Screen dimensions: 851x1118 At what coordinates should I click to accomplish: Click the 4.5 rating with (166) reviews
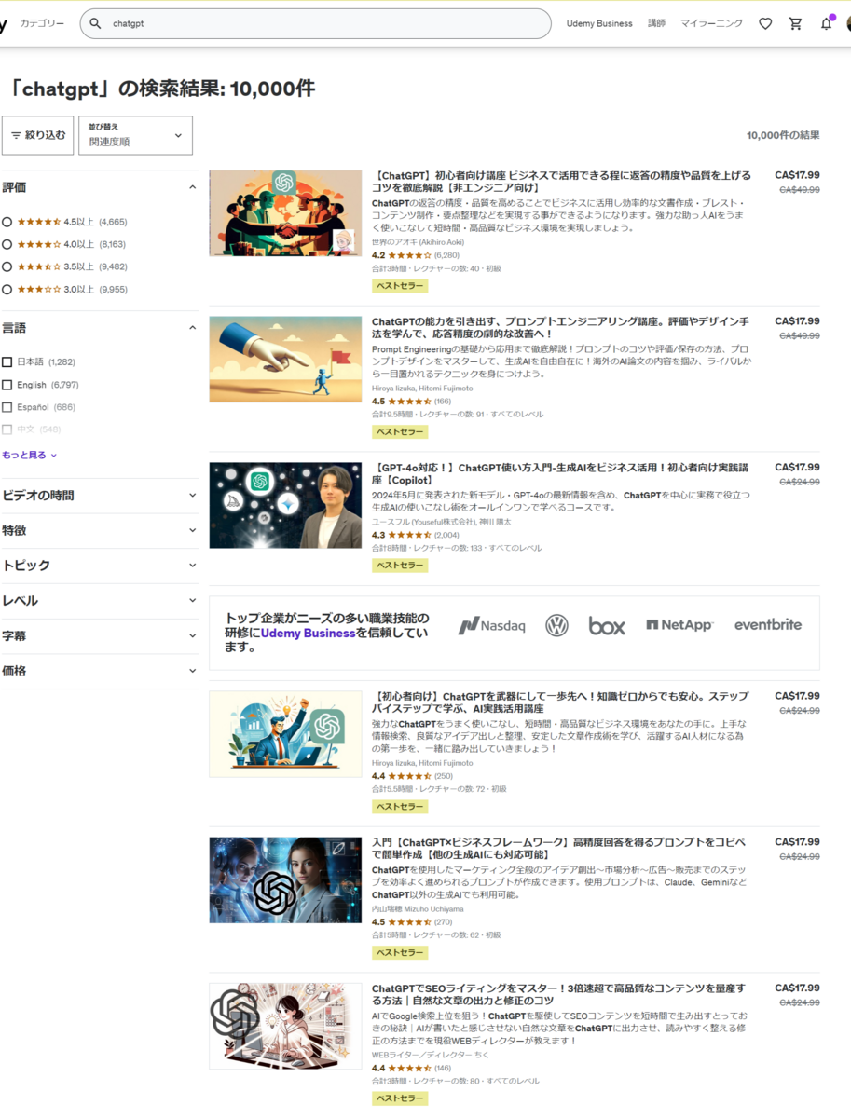pyautogui.click(x=411, y=402)
